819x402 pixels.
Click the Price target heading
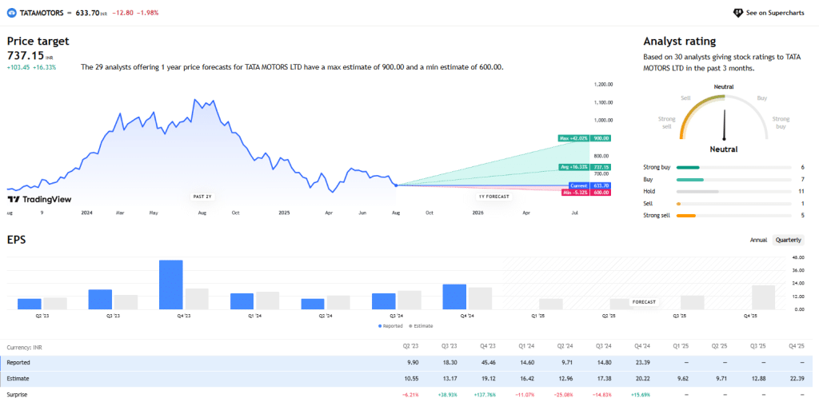click(38, 42)
